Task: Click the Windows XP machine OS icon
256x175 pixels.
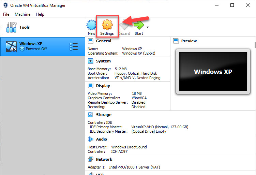Action: [x=11, y=47]
